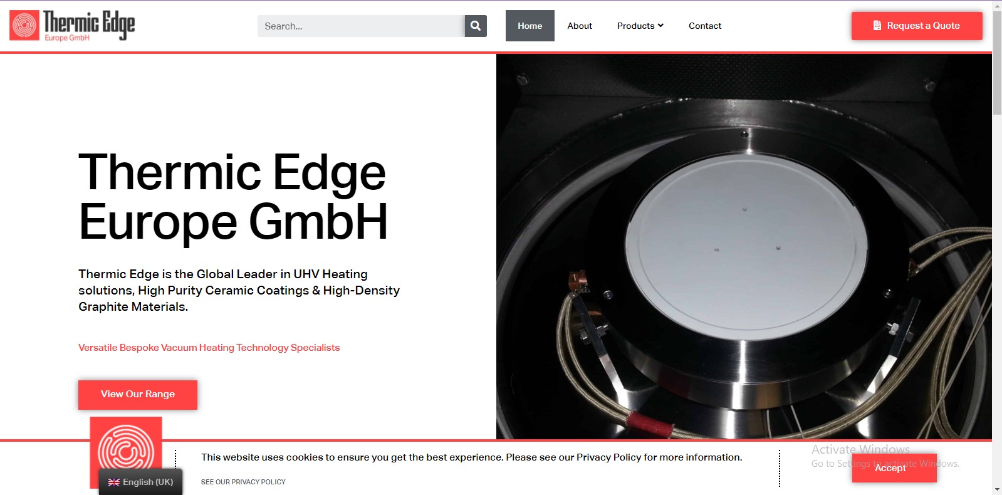Screen dimensions: 1002x495
Task: Click the Thermic Edge logo in header
Action: tap(72, 26)
